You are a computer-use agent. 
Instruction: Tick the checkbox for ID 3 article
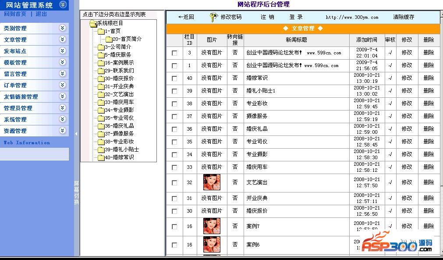(174, 53)
